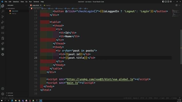Open Microsoft Edge from the taskbar
182x102 pixels.
click(x=12, y=101)
